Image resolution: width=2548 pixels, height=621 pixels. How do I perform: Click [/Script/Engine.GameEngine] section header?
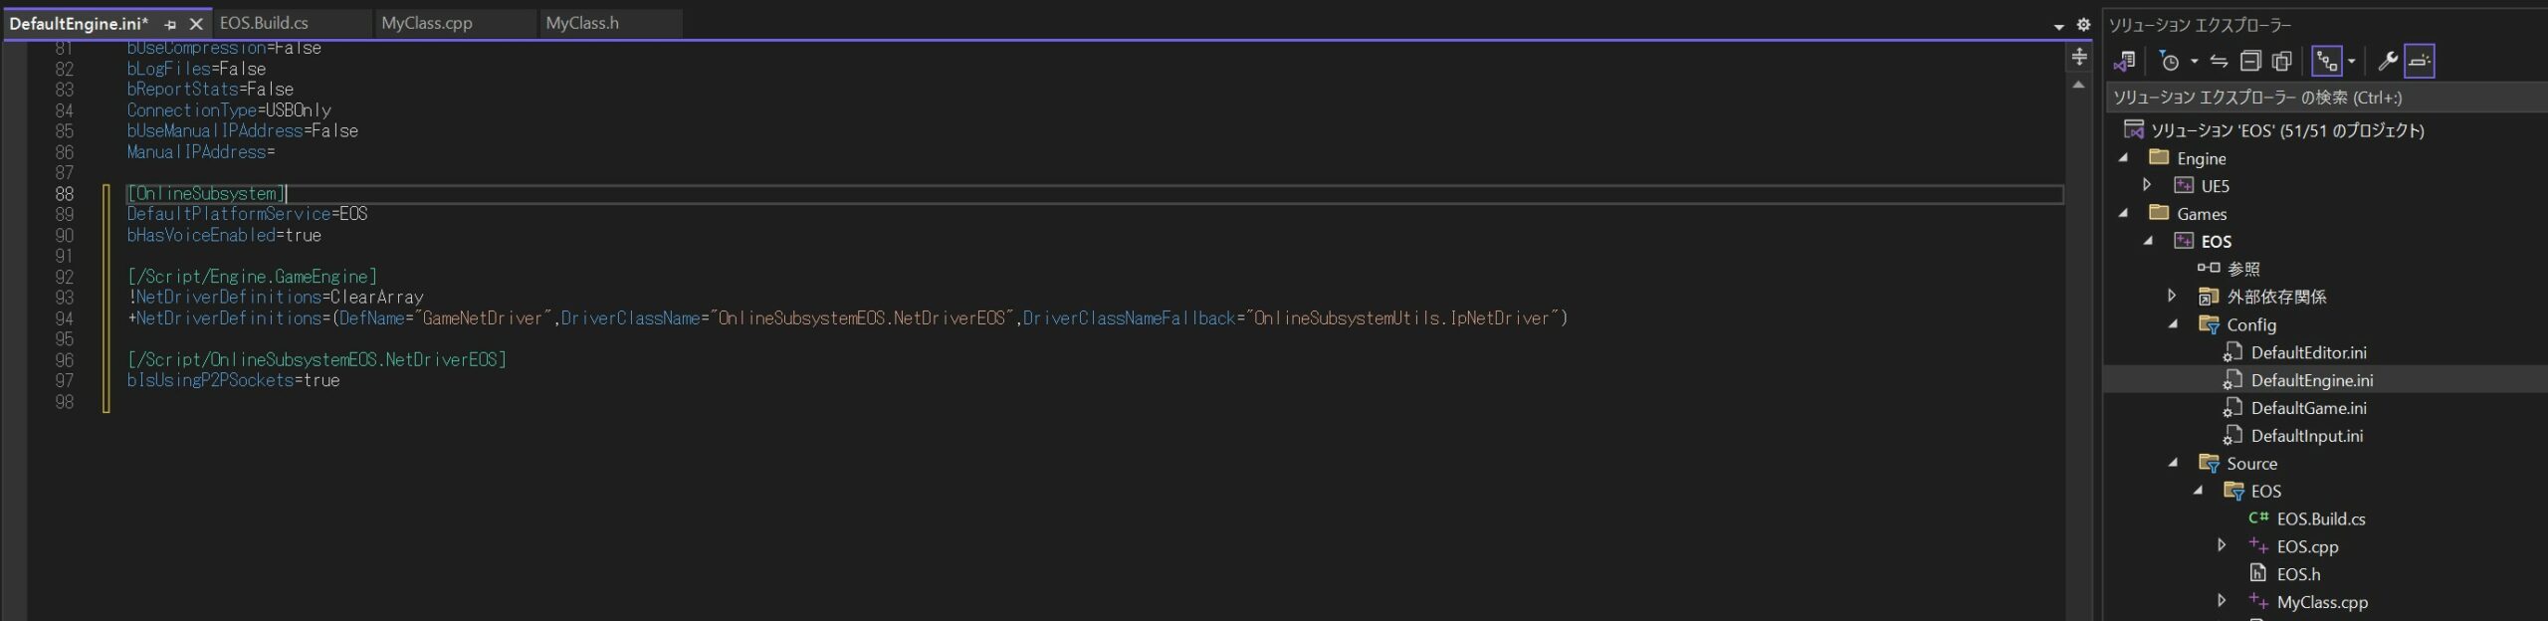(252, 277)
